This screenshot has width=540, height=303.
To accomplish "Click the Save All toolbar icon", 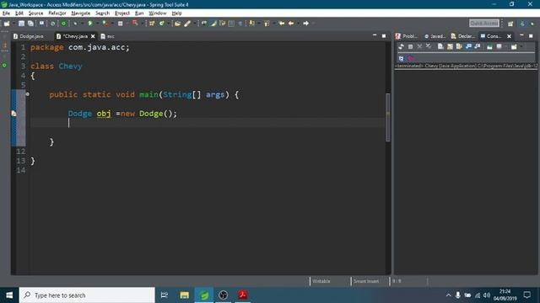I will 30,24.
